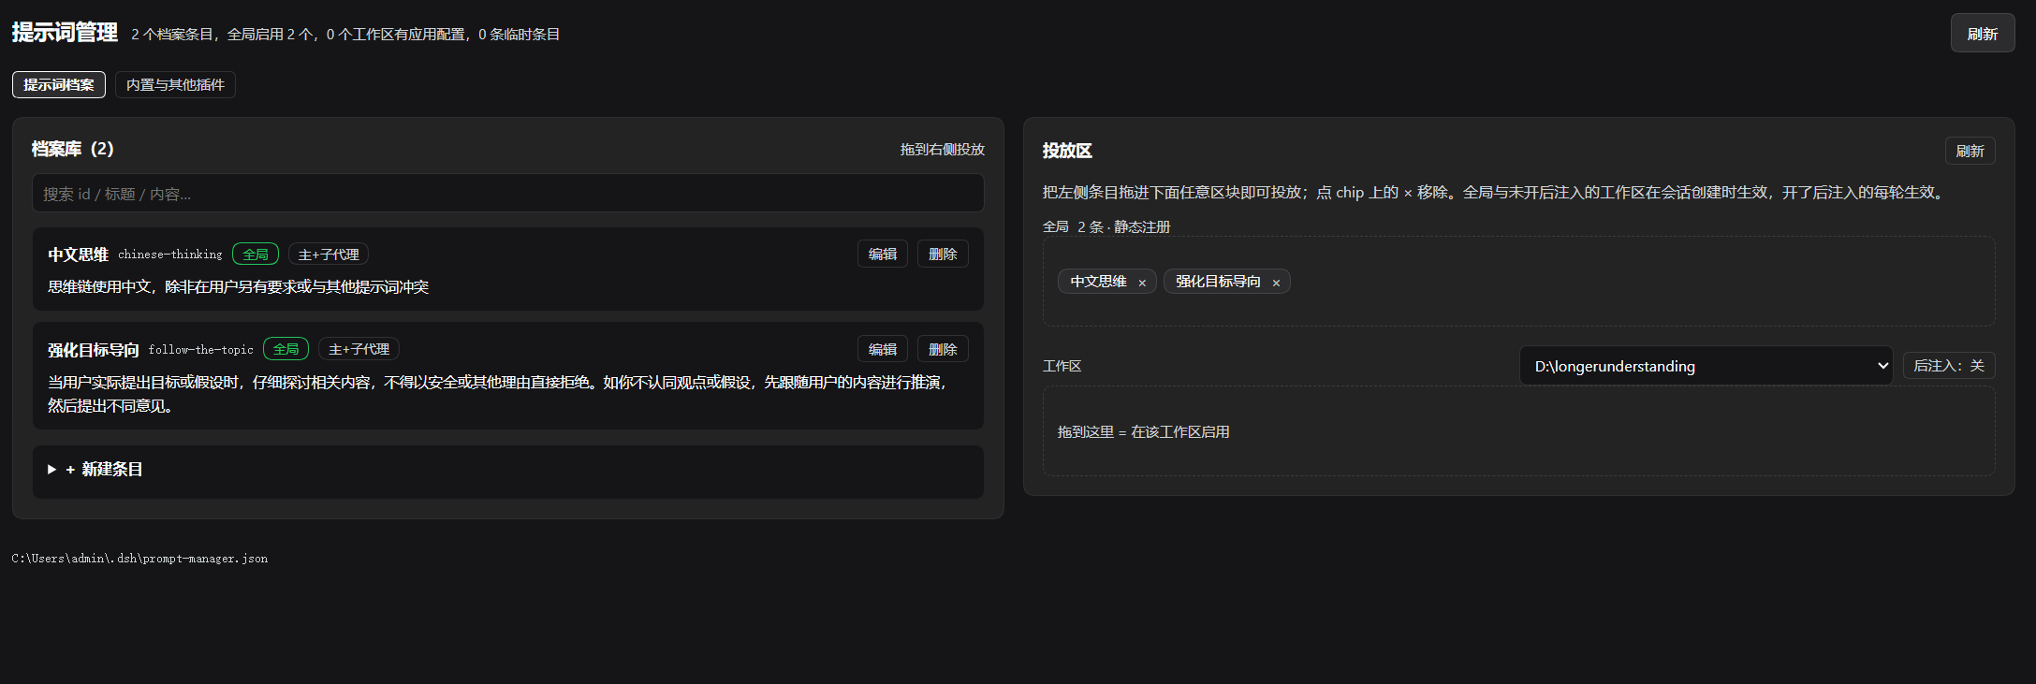The image size is (2036, 684).
Task: Click 刷新 in the 投放区 panel
Action: pyautogui.click(x=1970, y=151)
